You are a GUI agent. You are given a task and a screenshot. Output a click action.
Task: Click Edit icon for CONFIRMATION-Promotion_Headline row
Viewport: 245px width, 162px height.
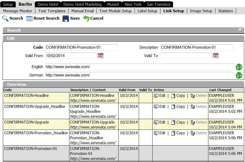pos(156,133)
